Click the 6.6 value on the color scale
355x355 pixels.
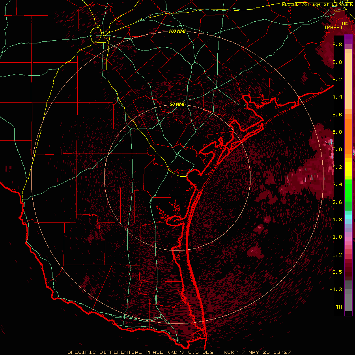(x=337, y=114)
